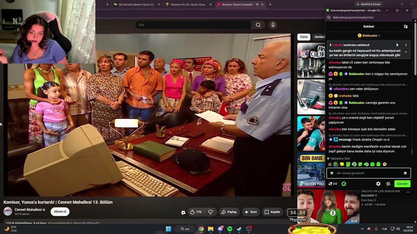This screenshot has width=417, height=234.
Task: Show hidden system tray icons
Action: [362, 229]
